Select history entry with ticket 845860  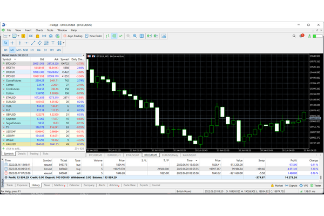point(162,169)
